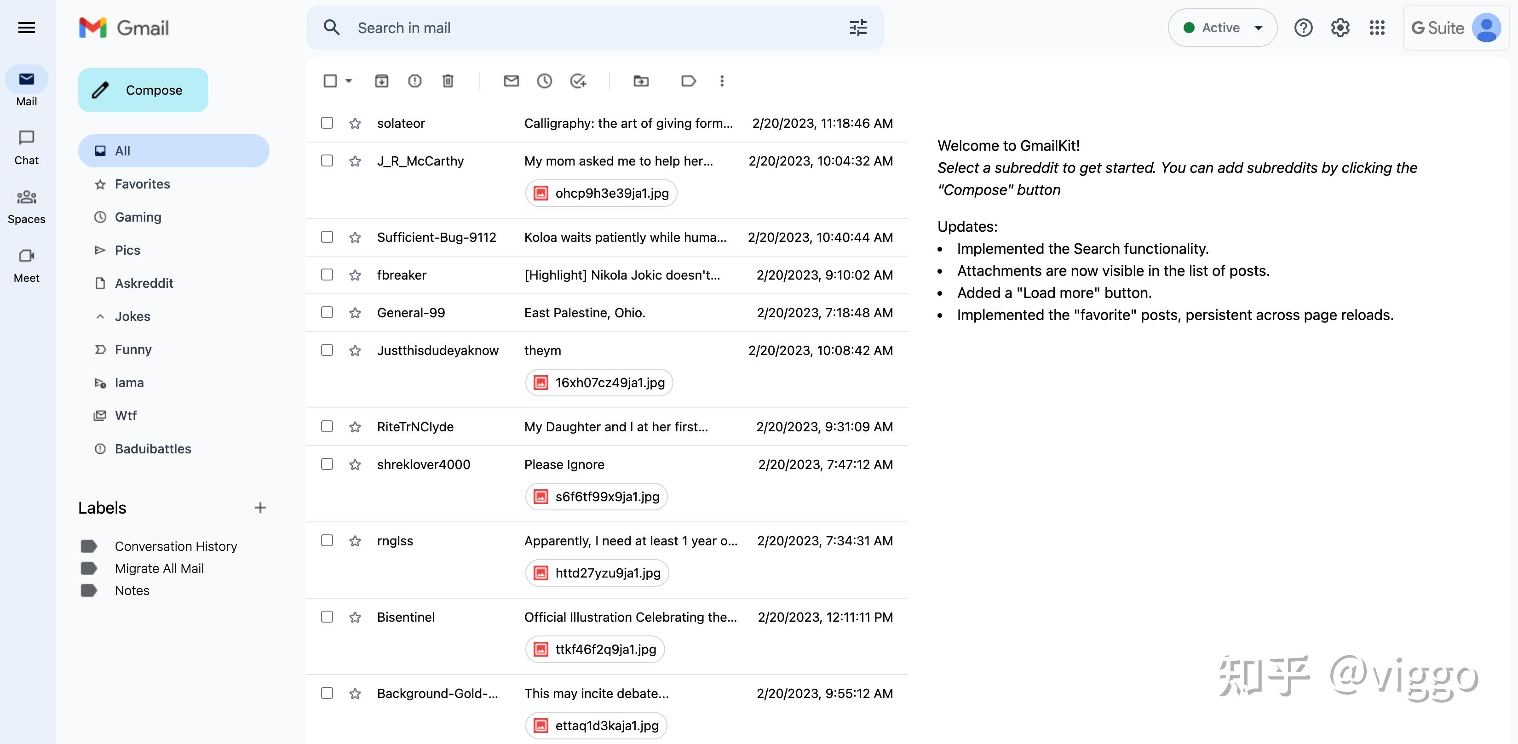Click the Search in mail field
Image resolution: width=1518 pixels, height=744 pixels.
(x=589, y=28)
